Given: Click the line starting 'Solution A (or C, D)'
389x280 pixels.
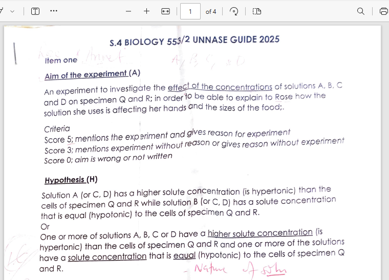Looking at the screenshot, I should click(186, 192).
